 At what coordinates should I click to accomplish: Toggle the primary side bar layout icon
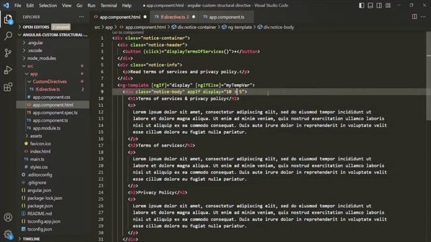[x=362, y=5]
